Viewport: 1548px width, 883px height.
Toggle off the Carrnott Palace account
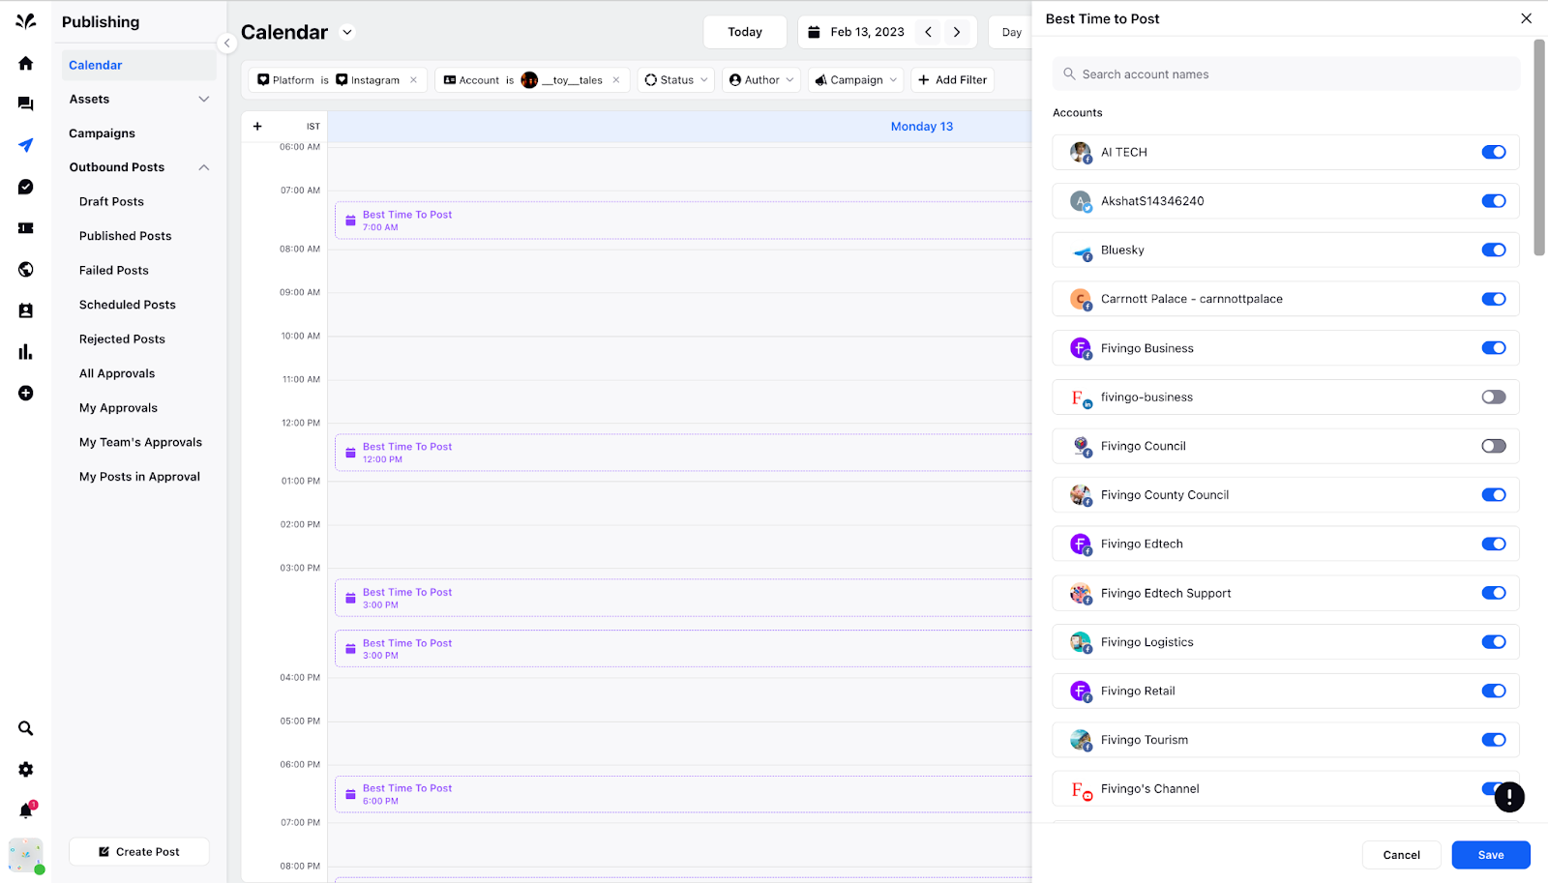coord(1494,299)
